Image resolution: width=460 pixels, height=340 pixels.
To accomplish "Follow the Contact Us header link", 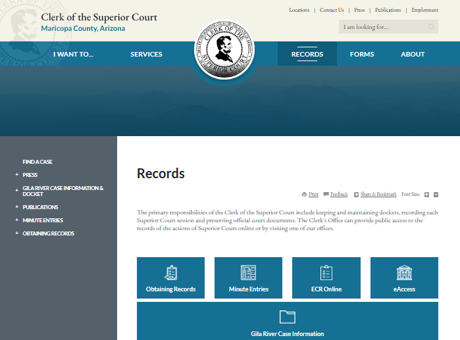I will 332,11.
